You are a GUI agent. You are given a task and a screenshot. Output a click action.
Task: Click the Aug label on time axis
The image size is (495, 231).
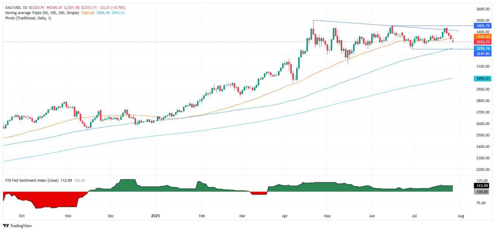pos(461,216)
